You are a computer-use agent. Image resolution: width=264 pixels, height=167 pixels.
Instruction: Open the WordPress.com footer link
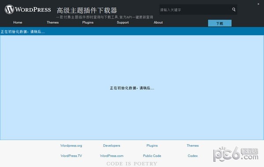(x=112, y=156)
